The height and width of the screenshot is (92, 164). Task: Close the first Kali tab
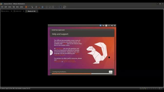pyautogui.click(x=12, y=11)
